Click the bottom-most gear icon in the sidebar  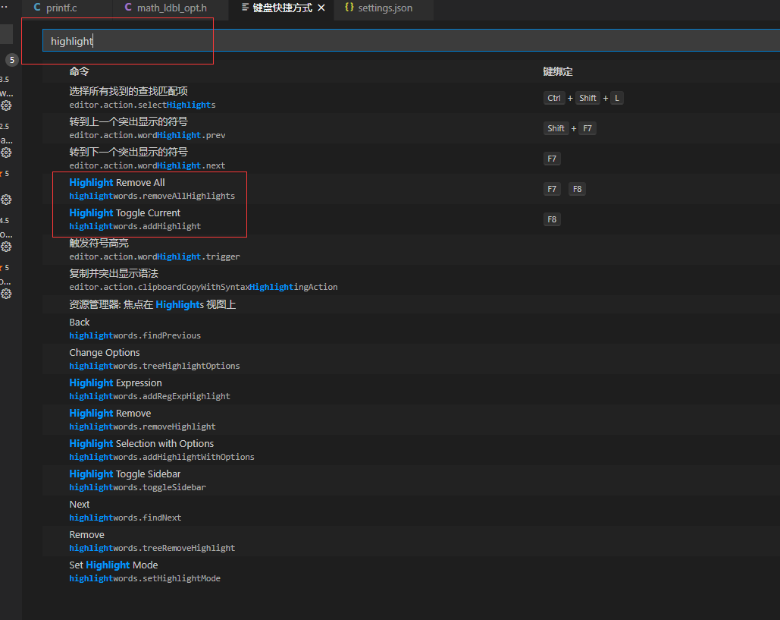pyautogui.click(x=7, y=294)
